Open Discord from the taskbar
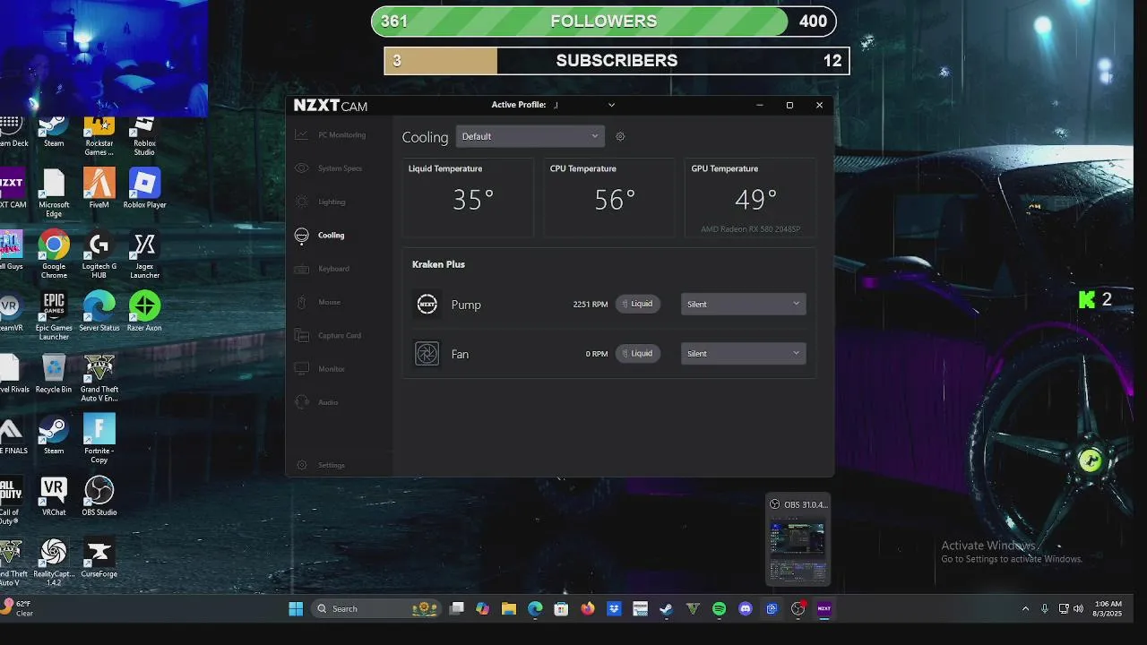 [746, 609]
